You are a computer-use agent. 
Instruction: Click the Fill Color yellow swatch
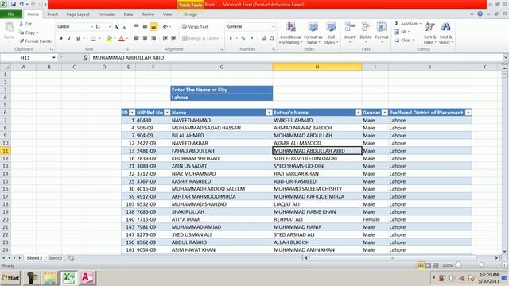pos(109,38)
